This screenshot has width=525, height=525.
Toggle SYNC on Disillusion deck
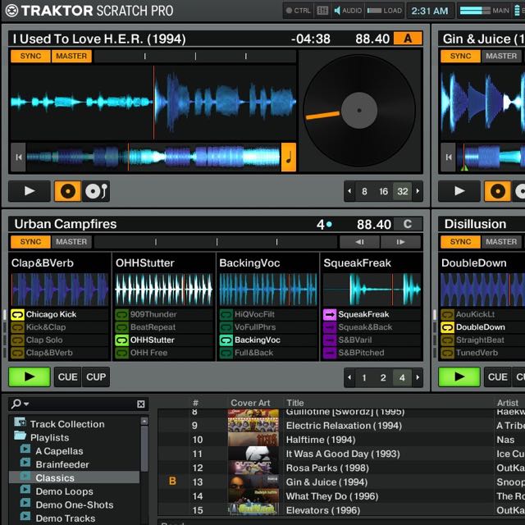tap(460, 242)
